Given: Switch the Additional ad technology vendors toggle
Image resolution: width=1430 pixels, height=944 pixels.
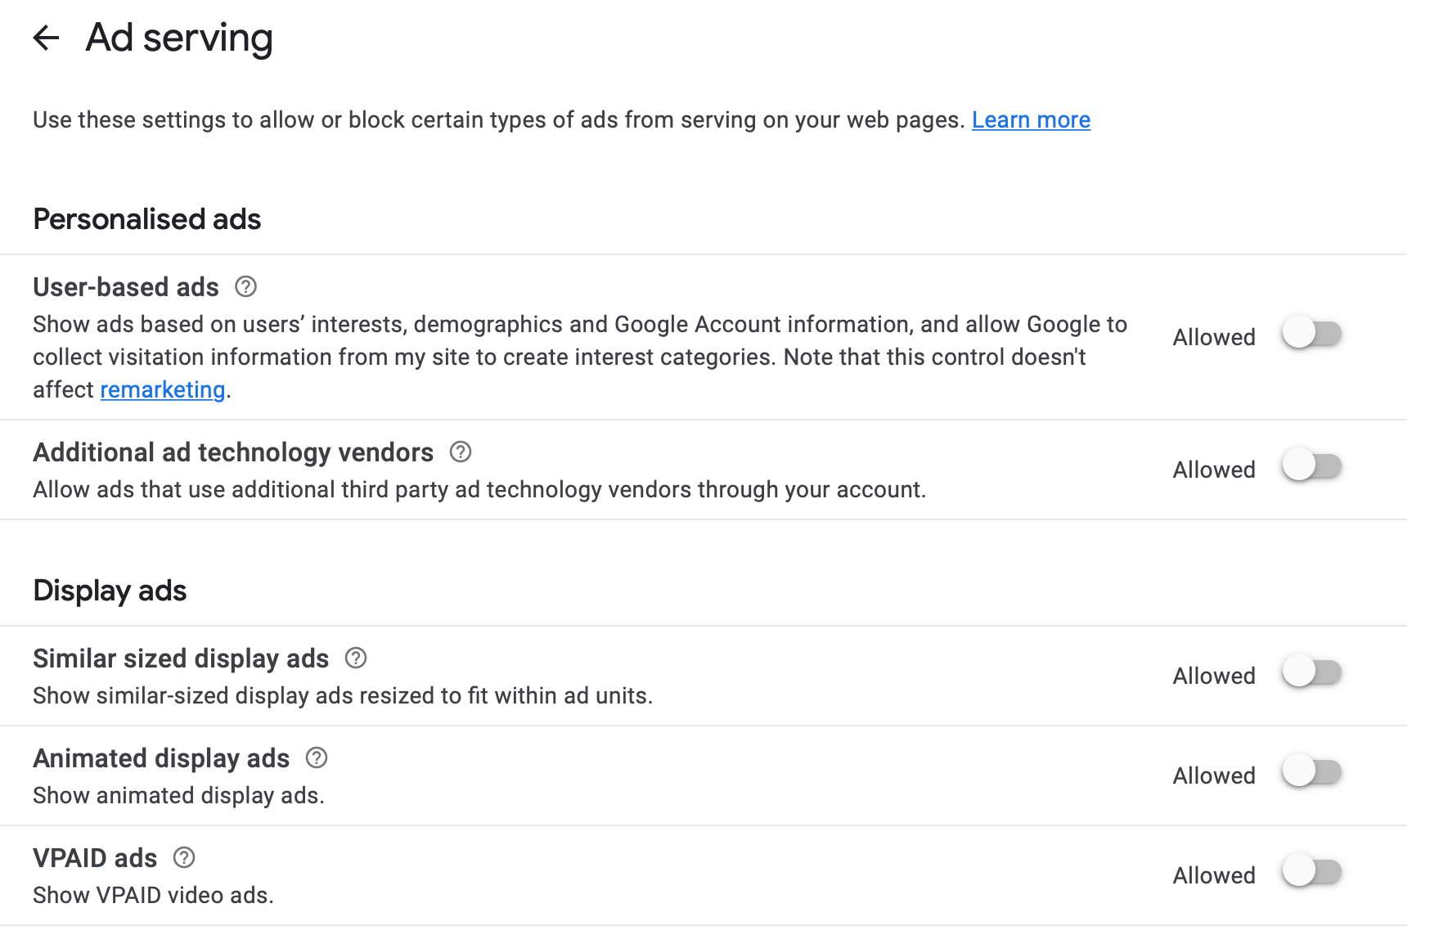Looking at the screenshot, I should 1311,466.
